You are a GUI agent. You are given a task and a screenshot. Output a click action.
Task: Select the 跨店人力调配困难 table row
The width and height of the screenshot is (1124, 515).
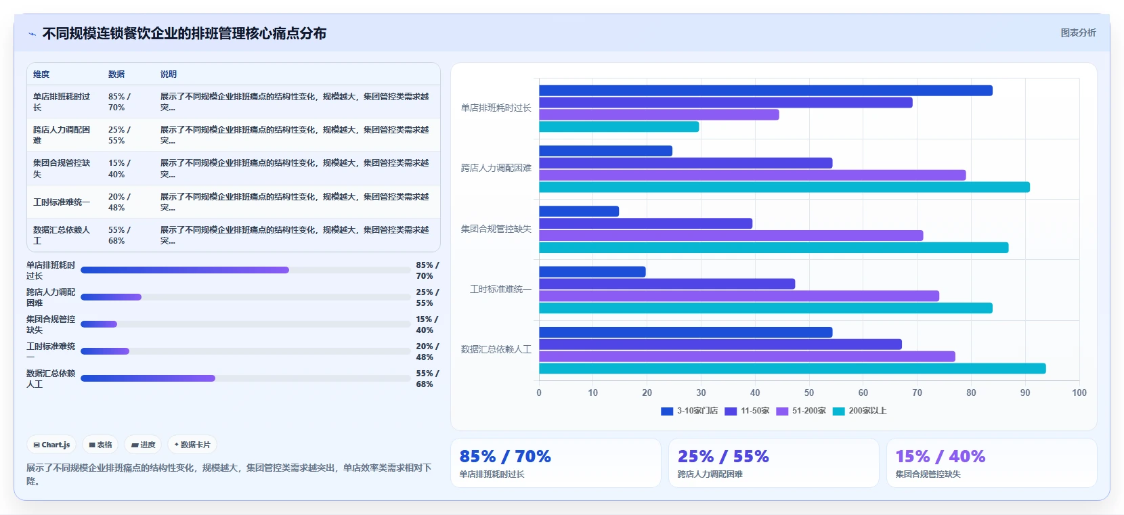pos(234,135)
